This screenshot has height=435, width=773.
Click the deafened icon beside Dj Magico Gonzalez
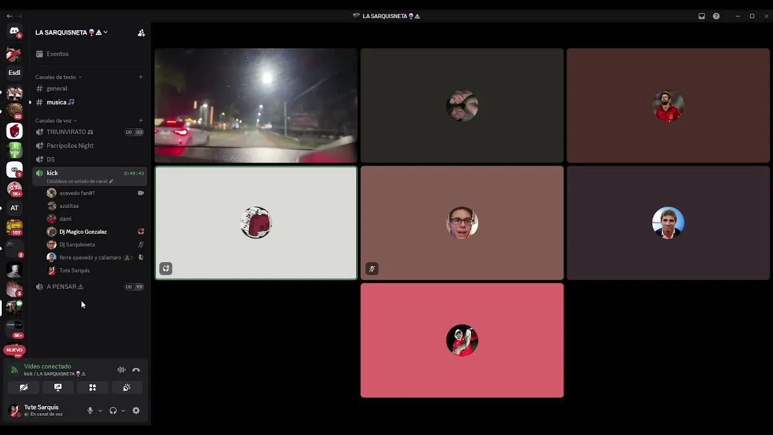coord(141,231)
